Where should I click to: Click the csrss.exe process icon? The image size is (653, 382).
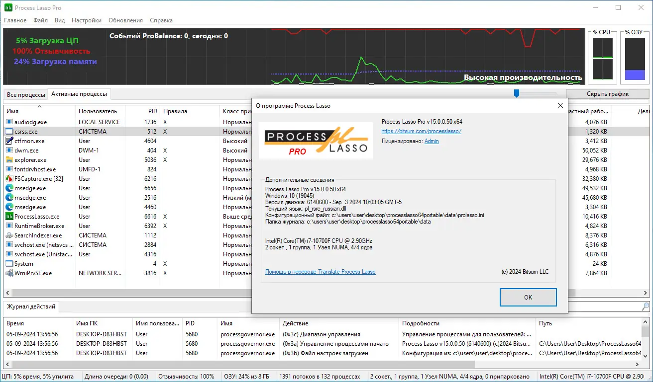click(9, 132)
